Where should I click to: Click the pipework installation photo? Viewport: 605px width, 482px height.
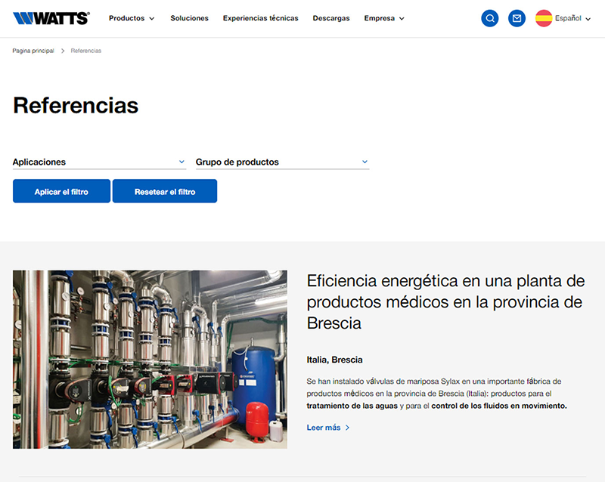(150, 359)
